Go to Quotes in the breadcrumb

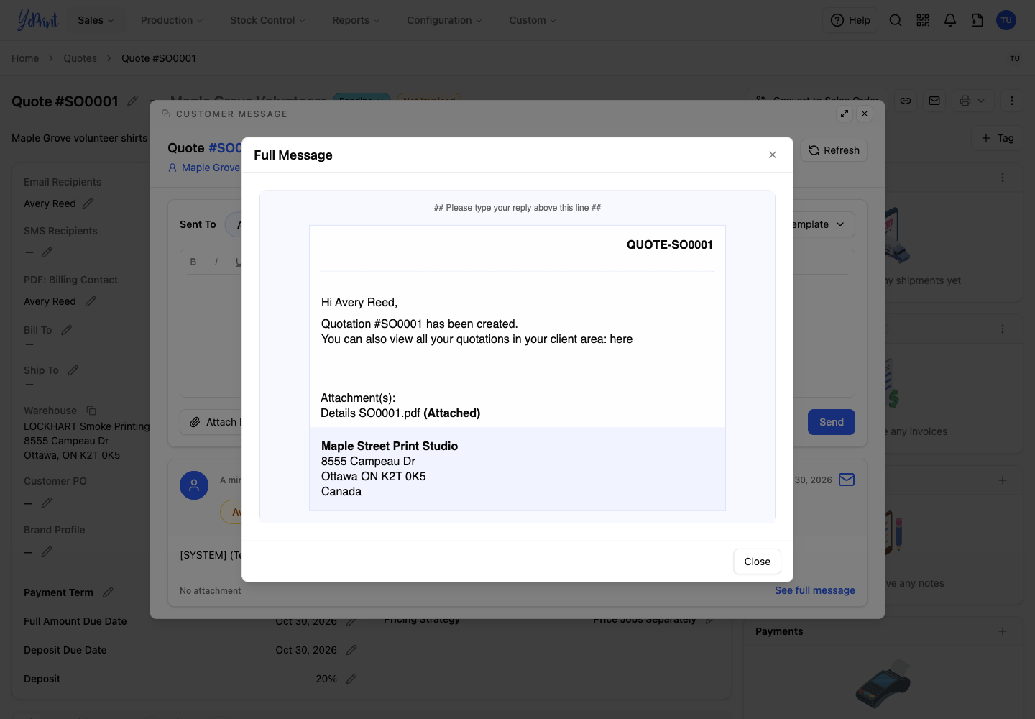pyautogui.click(x=80, y=58)
